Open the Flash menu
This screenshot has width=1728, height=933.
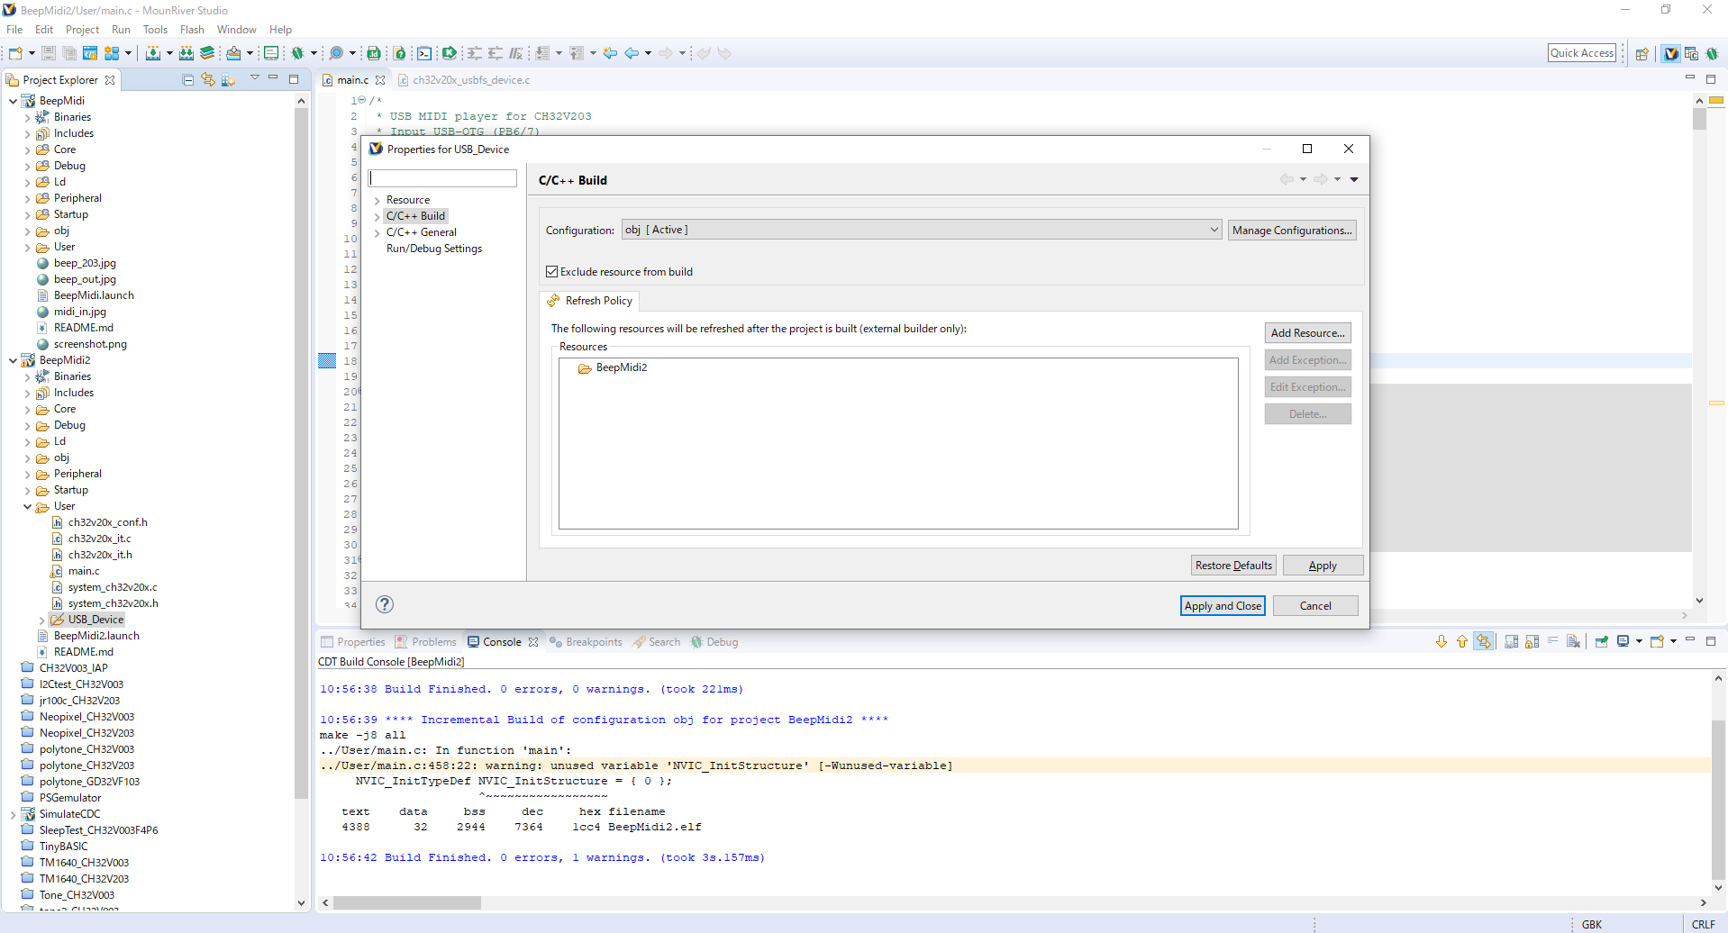192,30
